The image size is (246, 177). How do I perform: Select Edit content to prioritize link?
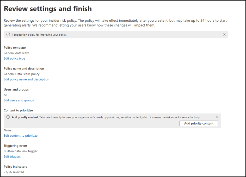[21, 136]
